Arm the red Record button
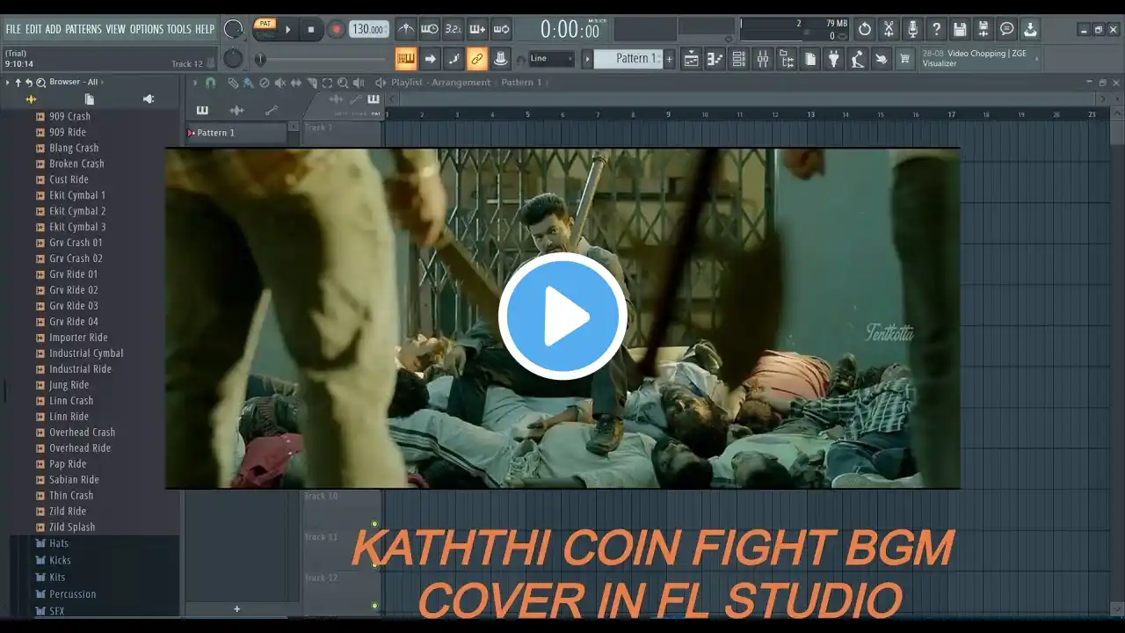Viewport: 1125px width, 633px height. pos(336,29)
